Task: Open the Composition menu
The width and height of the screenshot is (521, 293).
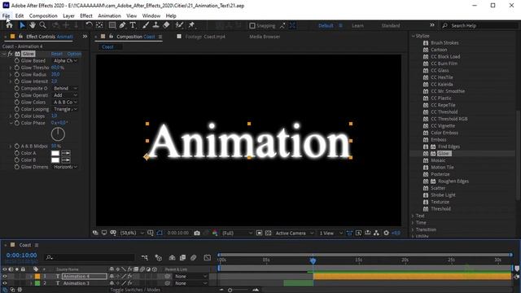Action: point(43,15)
